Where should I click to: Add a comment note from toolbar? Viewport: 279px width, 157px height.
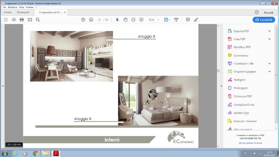188,20
